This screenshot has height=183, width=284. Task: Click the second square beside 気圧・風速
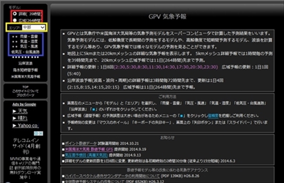[x=16, y=46]
